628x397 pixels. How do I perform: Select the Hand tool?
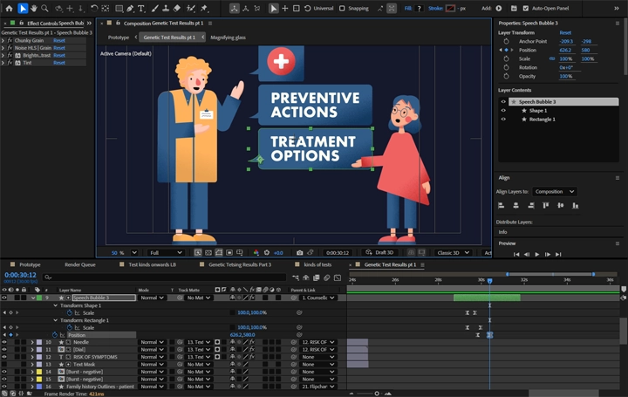coord(34,9)
